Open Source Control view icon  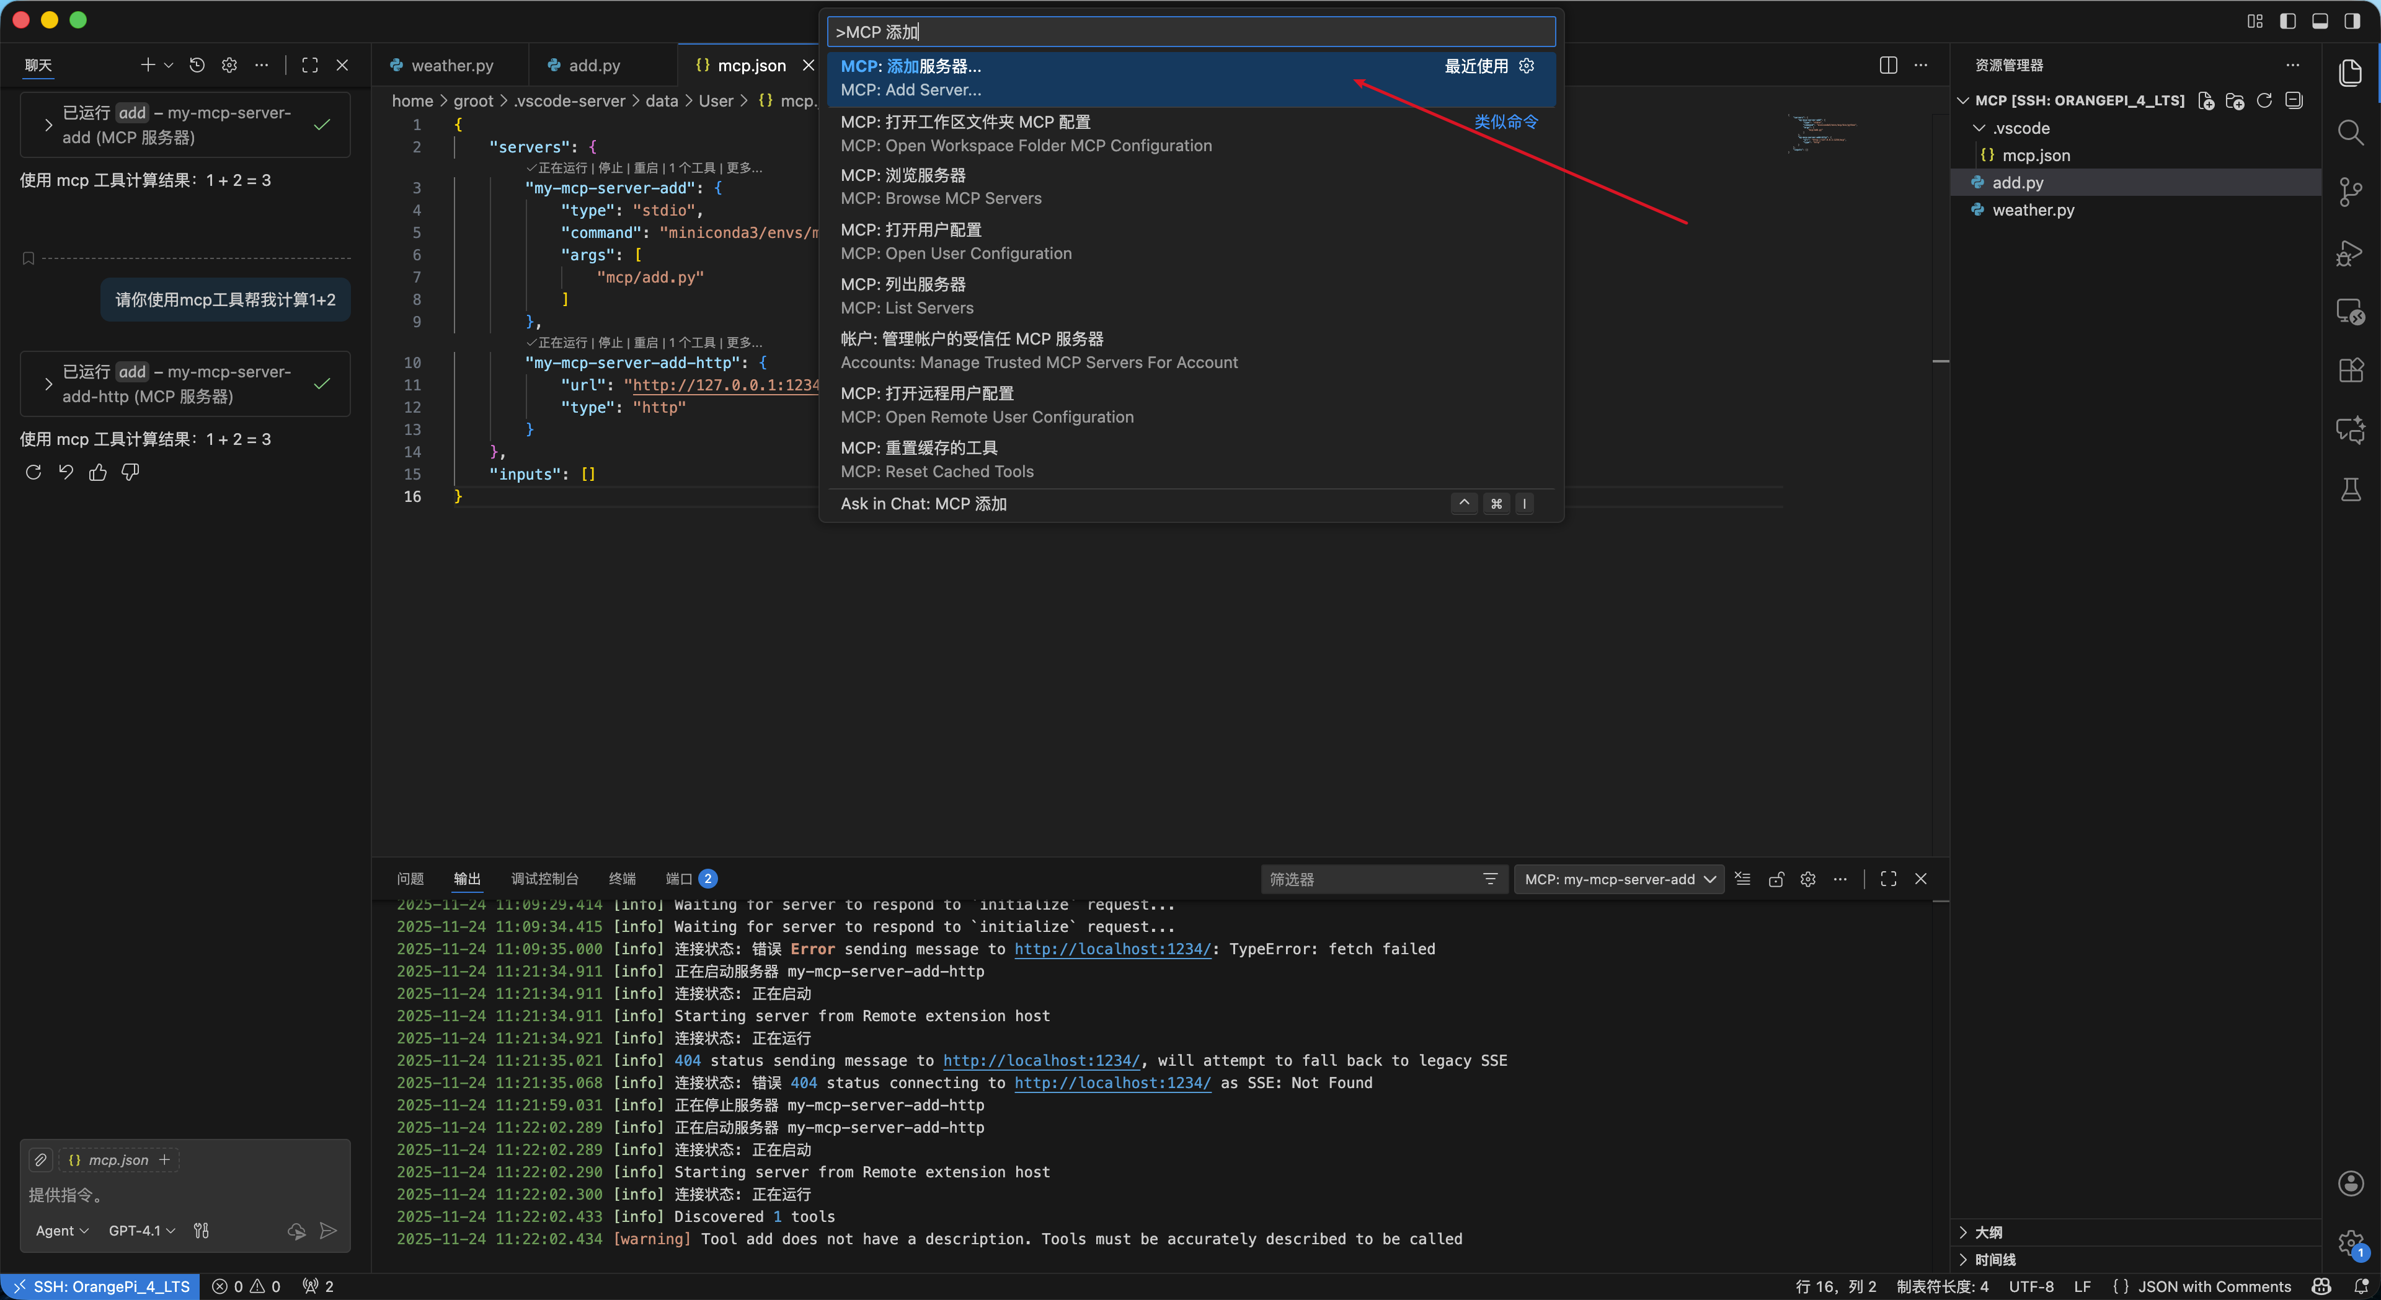tap(2349, 192)
